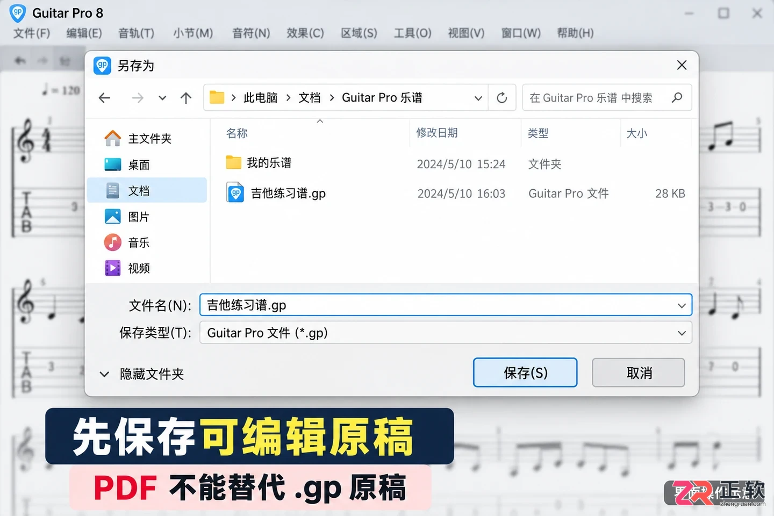This screenshot has height=516, width=774.
Task: Select 文档 in the sidebar
Action: 147,190
